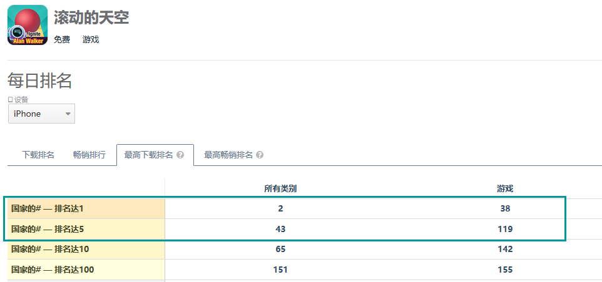Viewport: 602px width, 282px height.
Task: Click the small device icon near 设备
Action: (10, 100)
